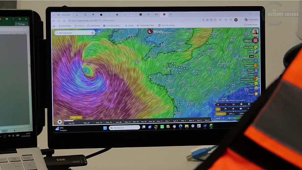Click the locate-me icon in Windy search box

[93, 33]
